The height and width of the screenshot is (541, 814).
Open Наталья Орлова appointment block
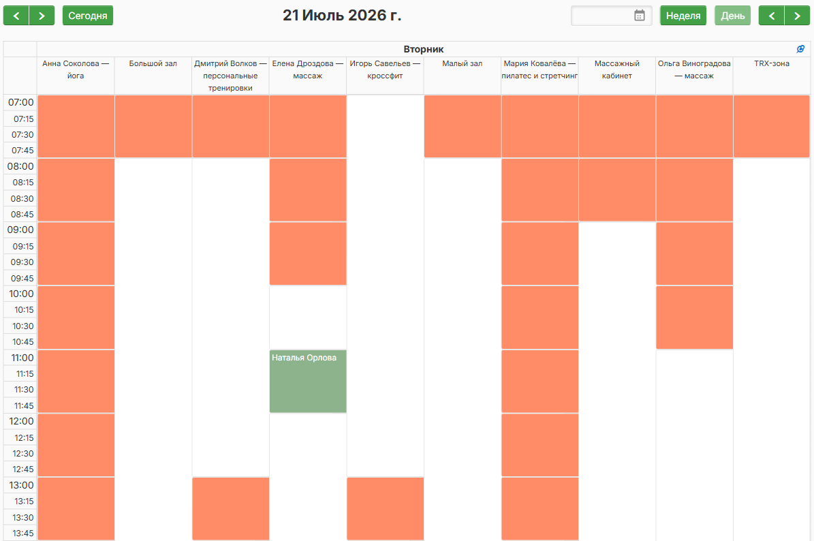308,381
